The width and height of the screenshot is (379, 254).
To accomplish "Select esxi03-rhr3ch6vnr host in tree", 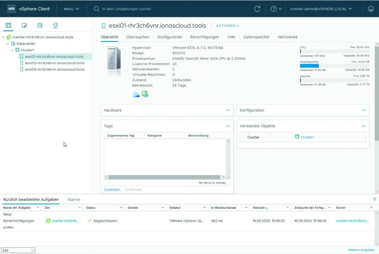I will (55, 69).
